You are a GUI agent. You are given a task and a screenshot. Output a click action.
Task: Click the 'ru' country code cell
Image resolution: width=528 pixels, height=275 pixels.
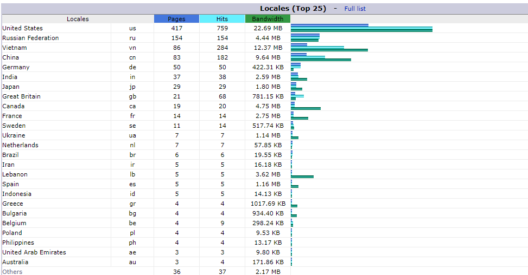pos(132,38)
